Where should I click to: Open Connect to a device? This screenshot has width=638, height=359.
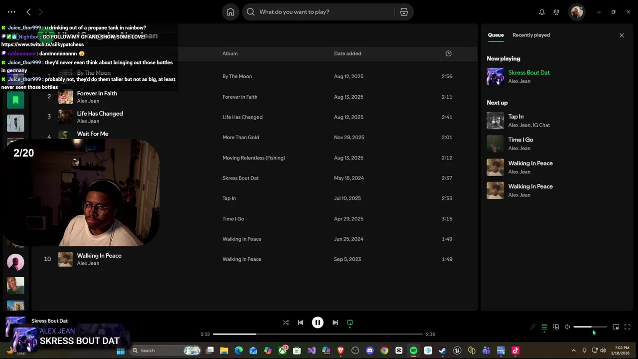point(556,327)
